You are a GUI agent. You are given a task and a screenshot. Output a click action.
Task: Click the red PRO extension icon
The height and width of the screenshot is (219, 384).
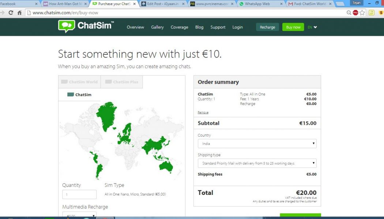click(355, 13)
